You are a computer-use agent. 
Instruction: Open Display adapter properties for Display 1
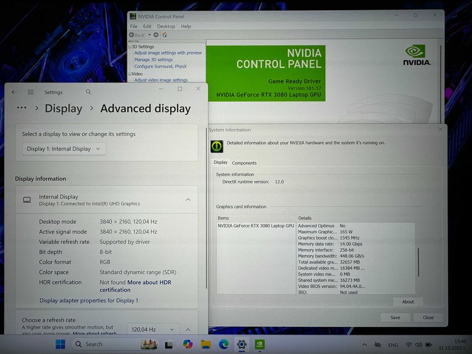point(89,300)
